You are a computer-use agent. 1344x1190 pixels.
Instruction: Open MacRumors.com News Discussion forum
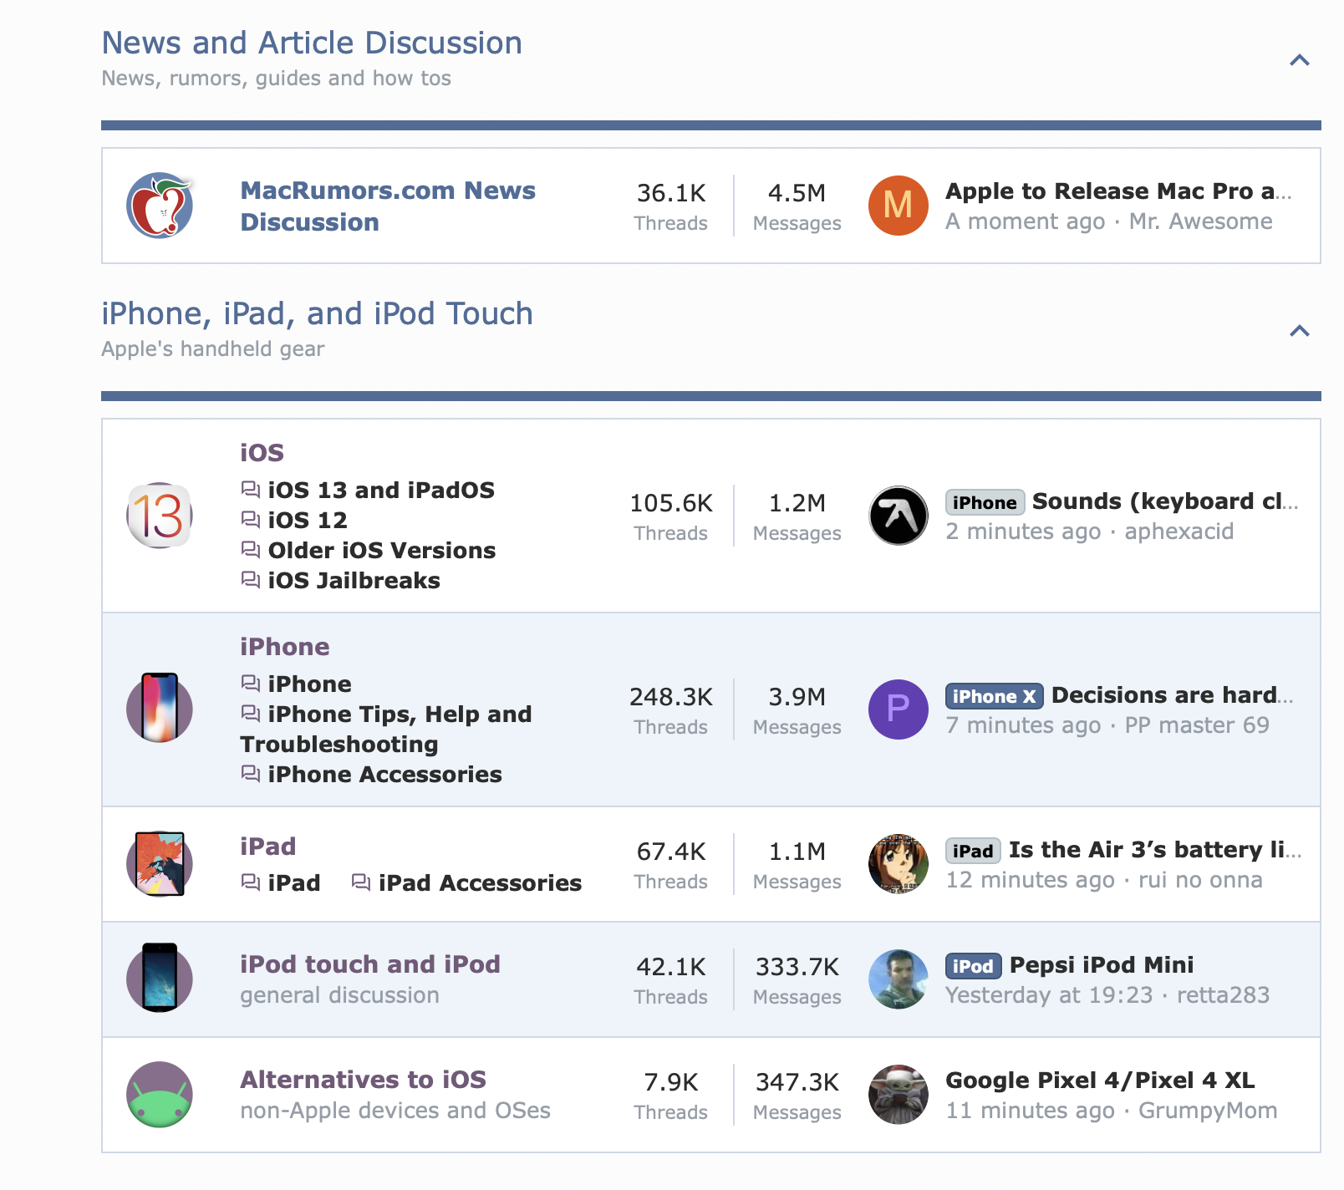(x=388, y=206)
